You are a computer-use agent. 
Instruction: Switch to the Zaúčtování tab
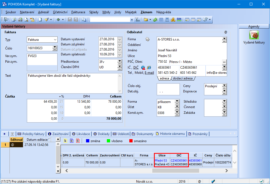pos(58,134)
